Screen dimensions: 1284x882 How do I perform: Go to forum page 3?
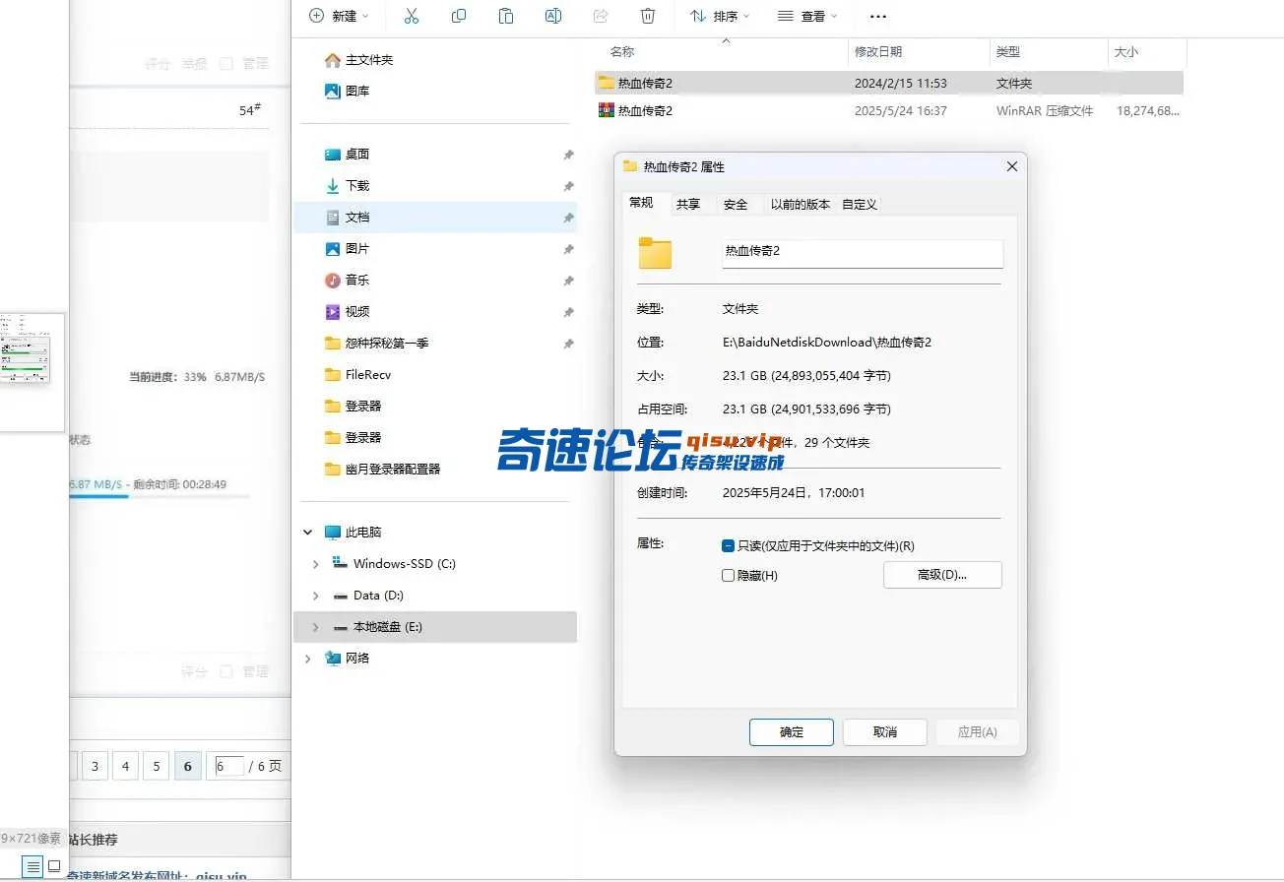coord(95,766)
